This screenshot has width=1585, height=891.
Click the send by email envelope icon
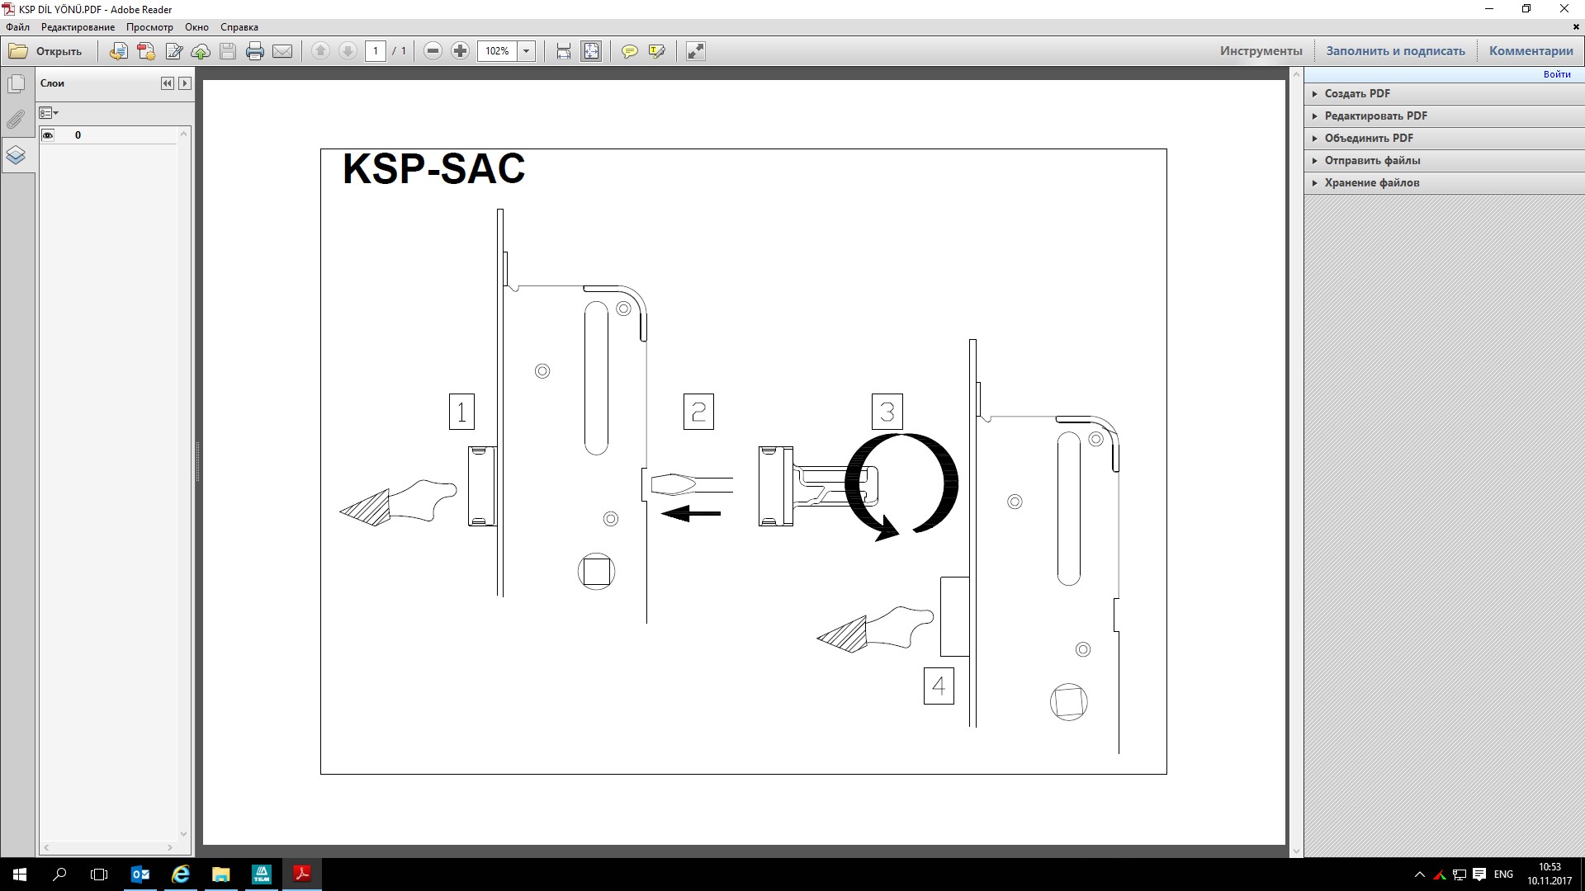tap(282, 51)
